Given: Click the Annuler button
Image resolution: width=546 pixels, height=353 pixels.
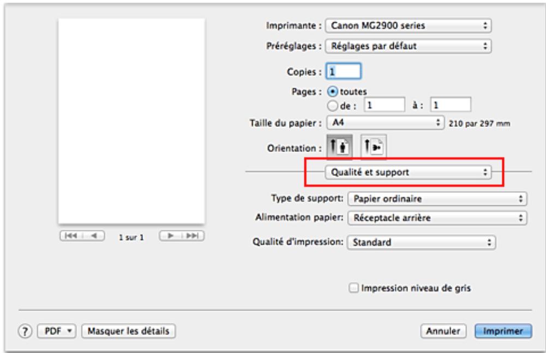Looking at the screenshot, I should [x=443, y=331].
